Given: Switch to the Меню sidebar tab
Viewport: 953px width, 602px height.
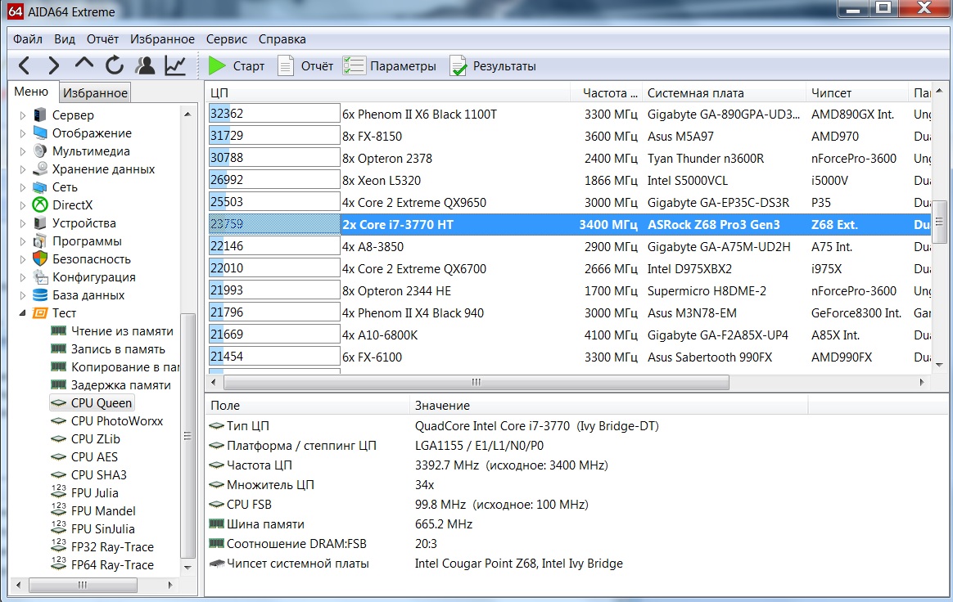Looking at the screenshot, I should (31, 91).
